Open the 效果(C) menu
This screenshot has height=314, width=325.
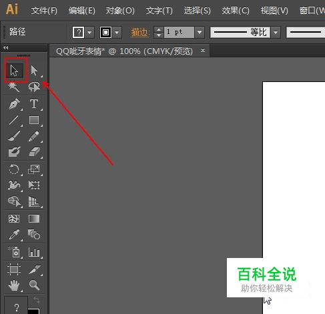click(x=236, y=11)
